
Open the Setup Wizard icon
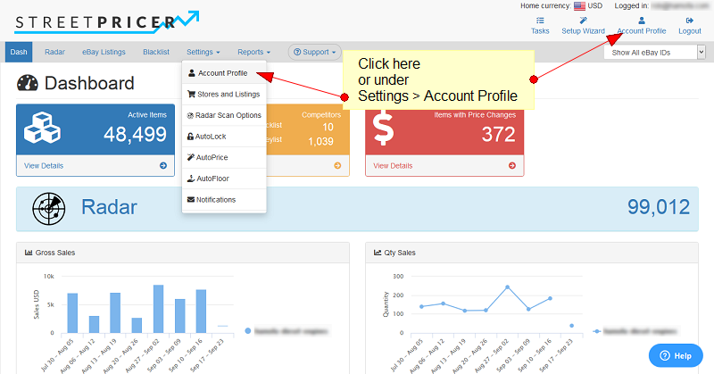(x=583, y=19)
